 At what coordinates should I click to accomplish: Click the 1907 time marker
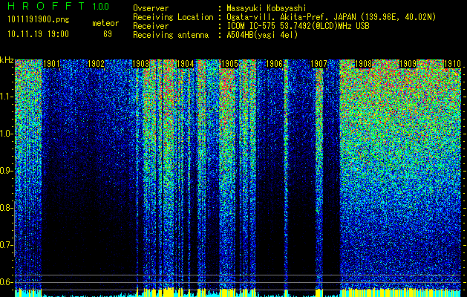319,64
